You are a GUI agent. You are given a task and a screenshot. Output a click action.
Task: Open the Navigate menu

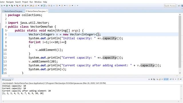[10, 2]
